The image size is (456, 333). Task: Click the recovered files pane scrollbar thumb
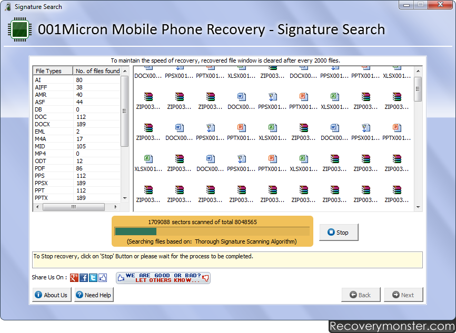tap(418, 89)
